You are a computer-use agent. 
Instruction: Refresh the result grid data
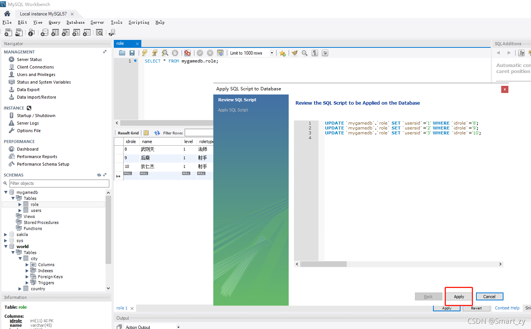[157, 133]
